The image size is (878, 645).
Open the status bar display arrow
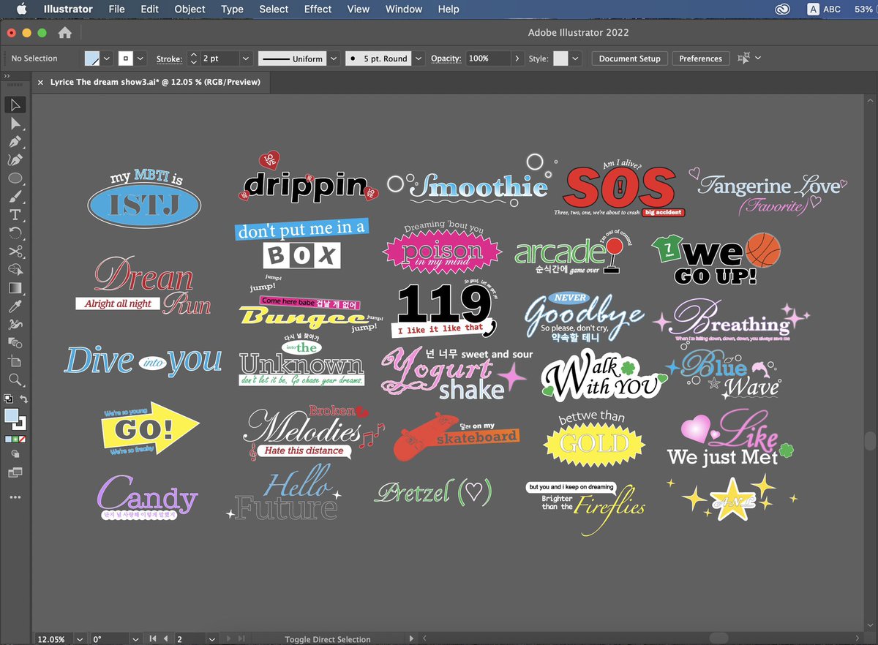[411, 638]
